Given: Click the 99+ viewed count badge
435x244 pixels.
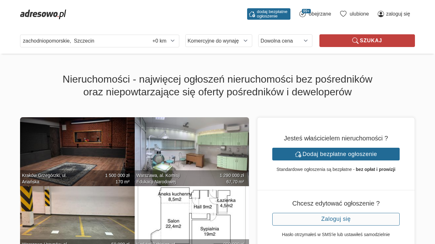Looking at the screenshot, I should (306, 11).
